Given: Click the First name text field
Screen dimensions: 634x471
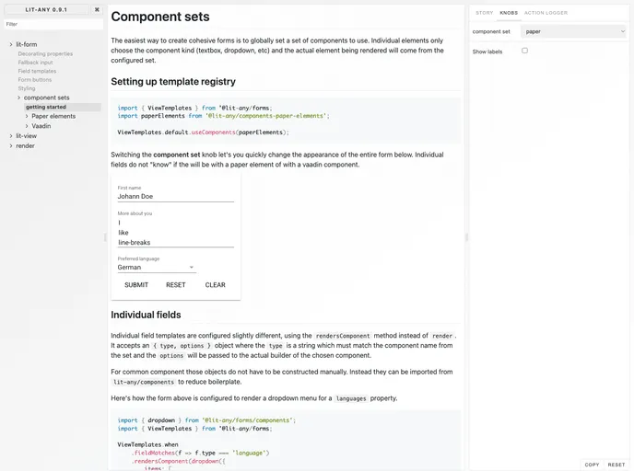Looking at the screenshot, I should (175, 196).
